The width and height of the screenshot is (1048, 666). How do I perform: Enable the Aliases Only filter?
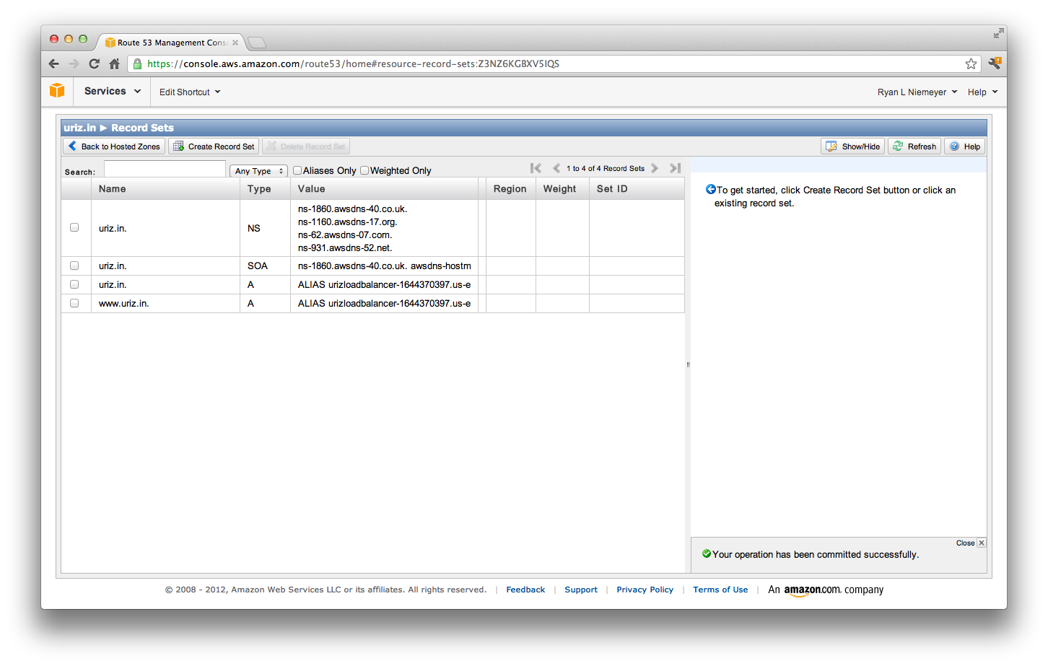coord(297,170)
